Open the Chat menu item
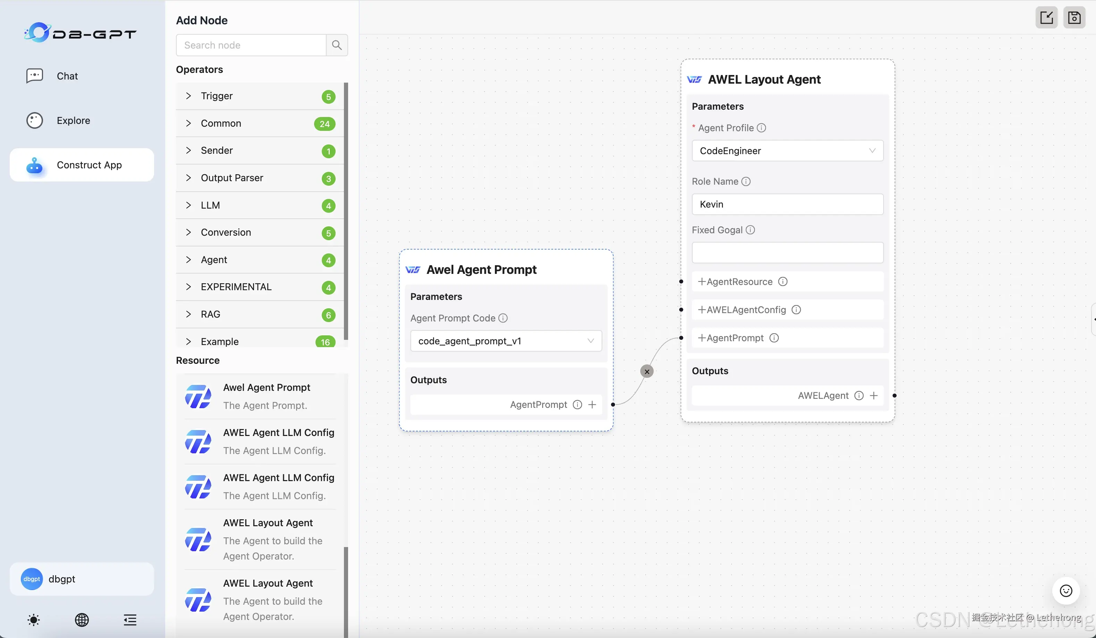Image resolution: width=1096 pixels, height=638 pixels. (x=67, y=76)
